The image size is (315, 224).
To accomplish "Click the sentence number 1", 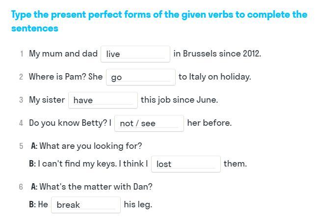I will click(22, 54).
